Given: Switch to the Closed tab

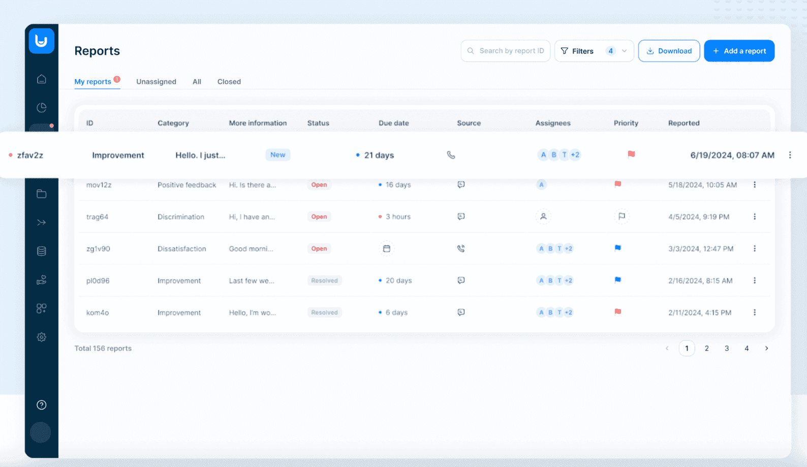Looking at the screenshot, I should click(229, 82).
